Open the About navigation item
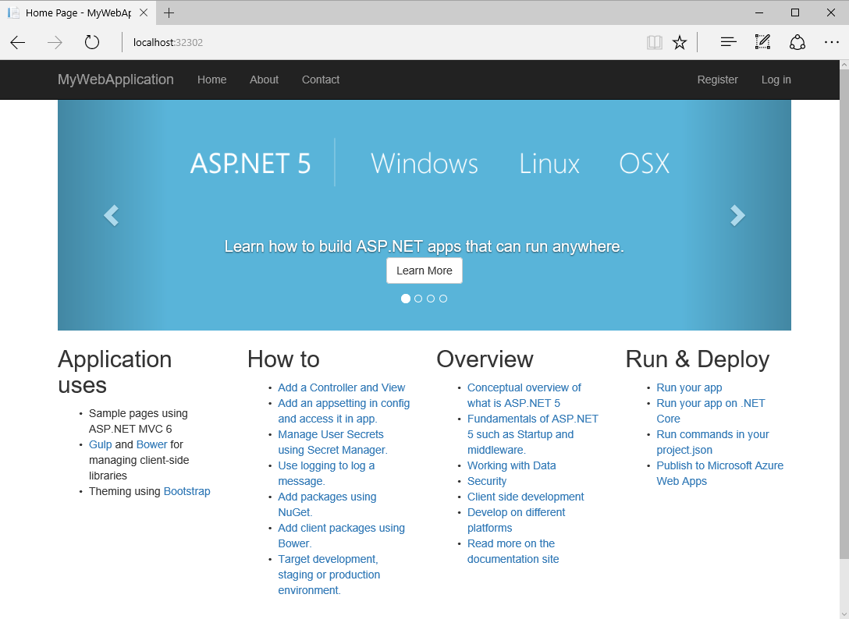Screen dimensions: 849x619 click(x=264, y=80)
